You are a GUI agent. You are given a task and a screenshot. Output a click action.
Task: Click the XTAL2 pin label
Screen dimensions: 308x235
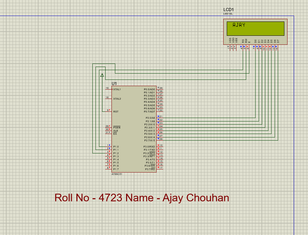117,99
